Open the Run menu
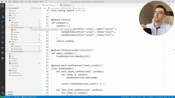Viewport: 175px width, 98px height. click(30, 2)
